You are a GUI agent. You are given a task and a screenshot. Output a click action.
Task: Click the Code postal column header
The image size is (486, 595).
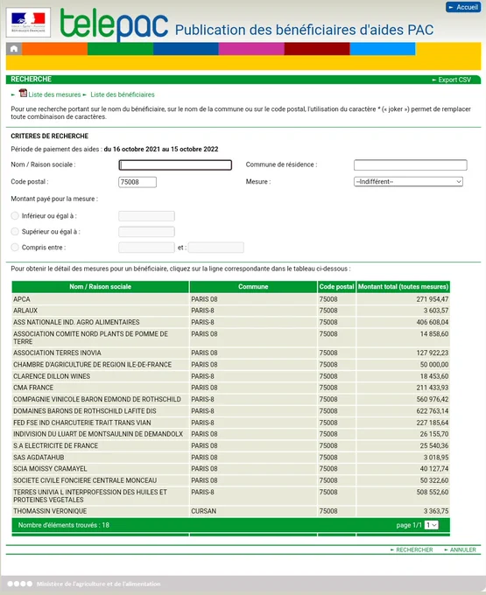click(337, 287)
